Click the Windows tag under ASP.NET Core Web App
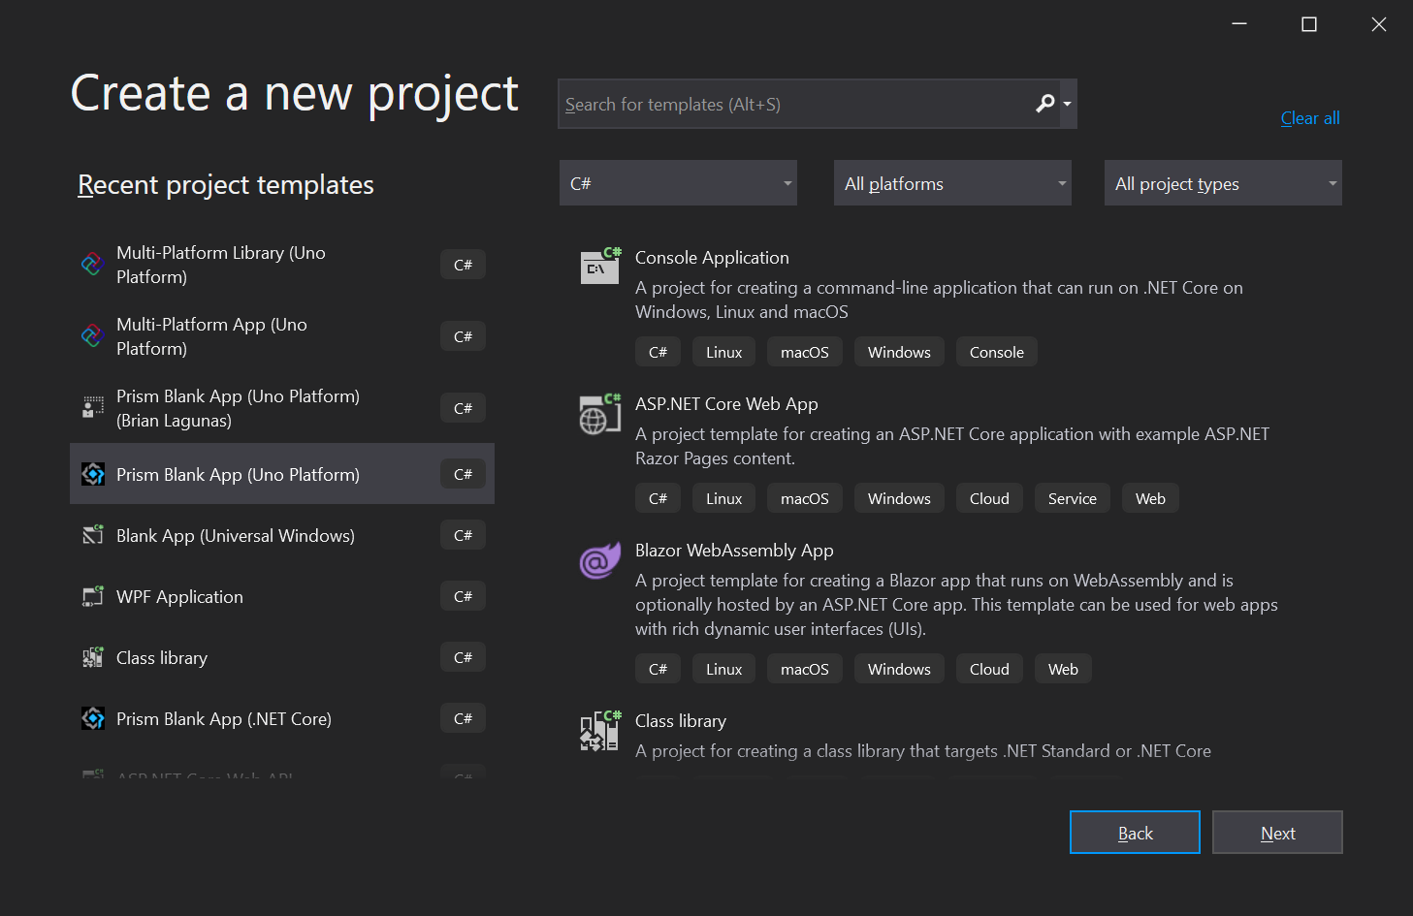The height and width of the screenshot is (916, 1413). 899,498
